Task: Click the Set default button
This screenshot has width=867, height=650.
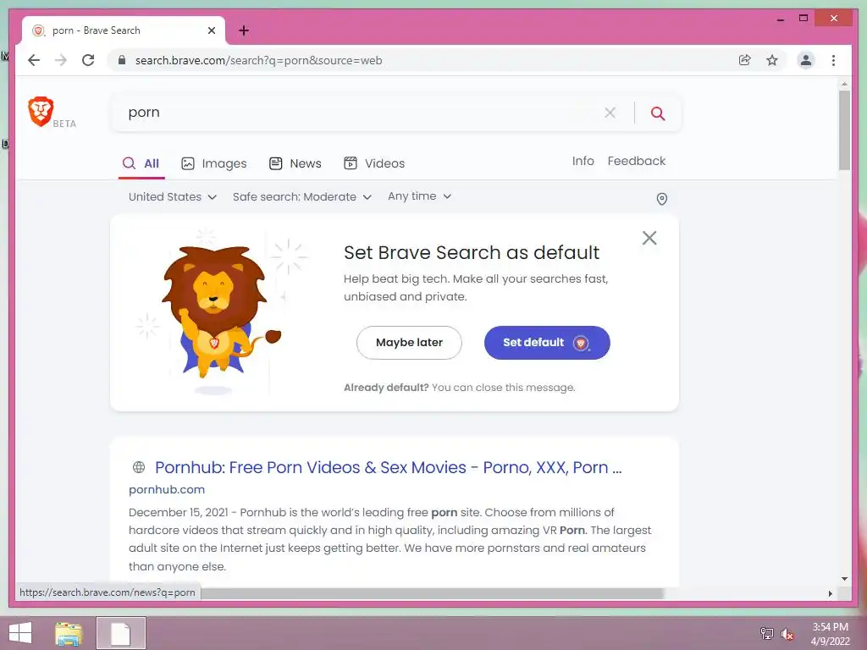Action: point(547,343)
